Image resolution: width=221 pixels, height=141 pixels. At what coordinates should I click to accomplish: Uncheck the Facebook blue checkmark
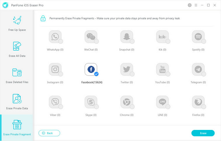(x=96, y=74)
